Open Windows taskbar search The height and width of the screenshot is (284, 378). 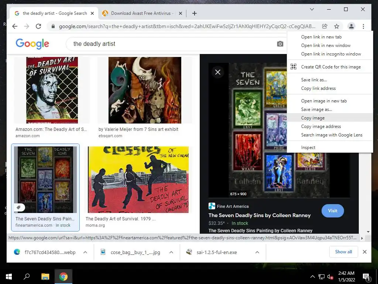click(x=27, y=276)
